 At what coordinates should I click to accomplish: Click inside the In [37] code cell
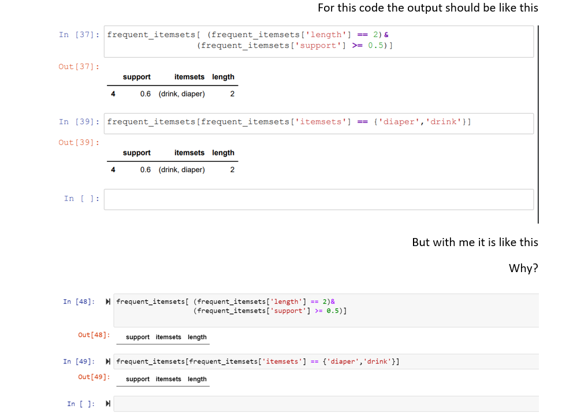[319, 42]
